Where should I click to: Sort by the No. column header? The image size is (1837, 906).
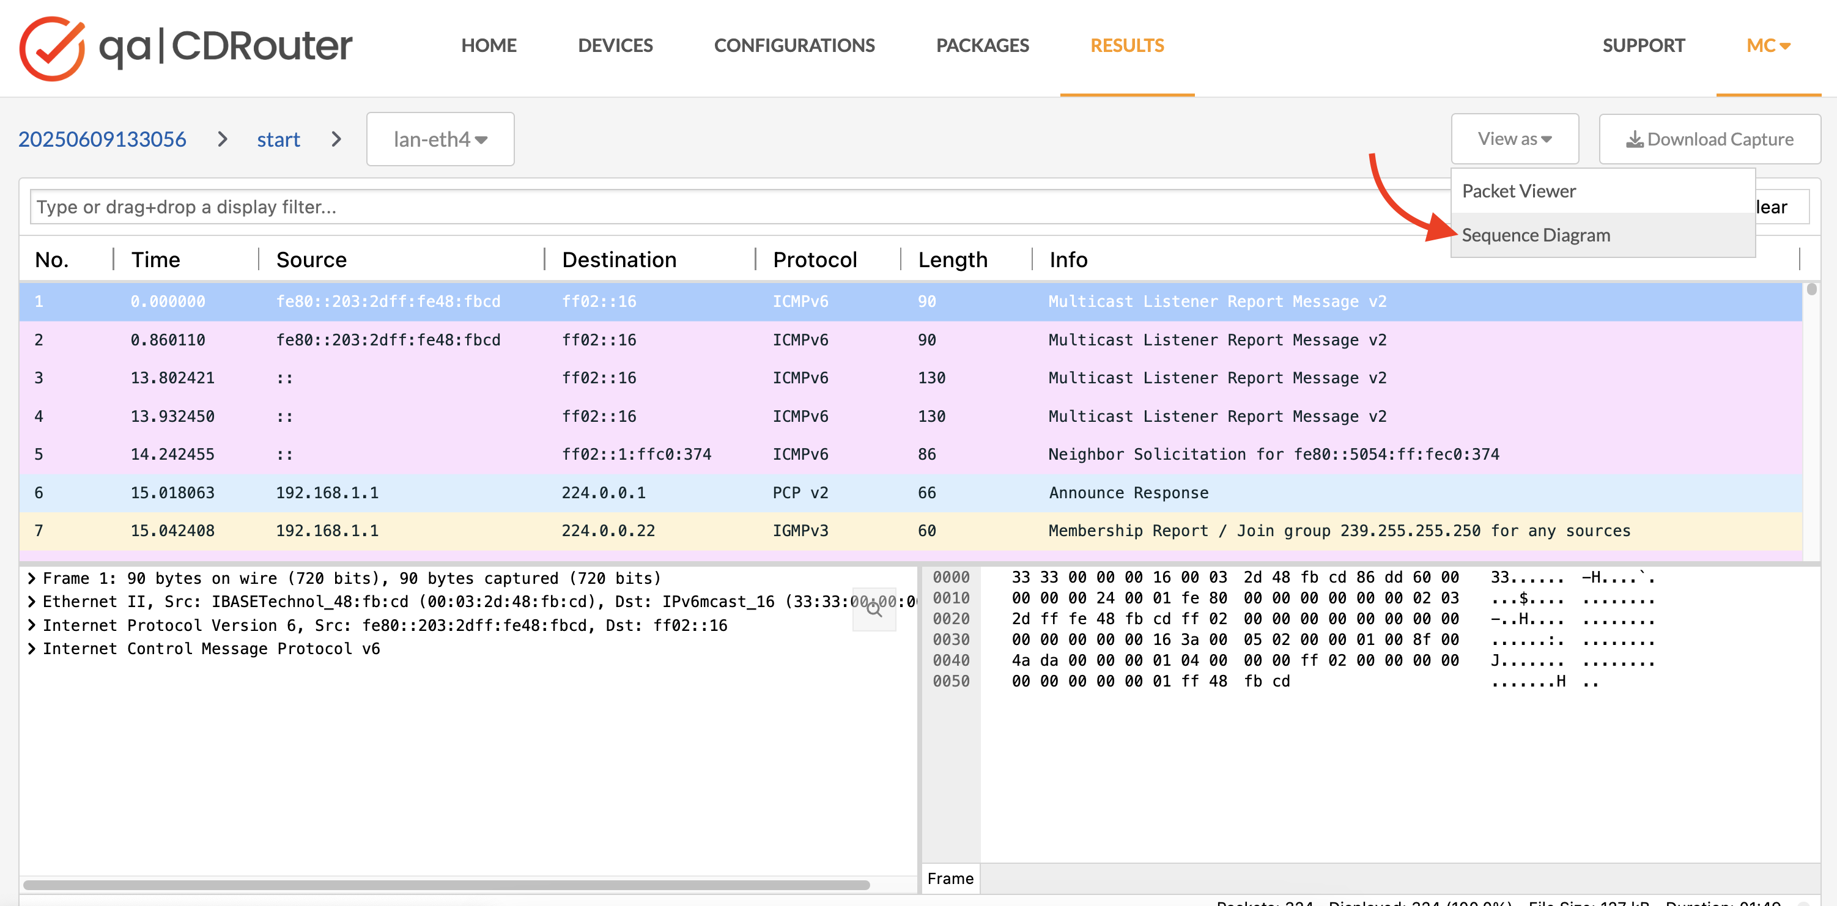pos(52,259)
